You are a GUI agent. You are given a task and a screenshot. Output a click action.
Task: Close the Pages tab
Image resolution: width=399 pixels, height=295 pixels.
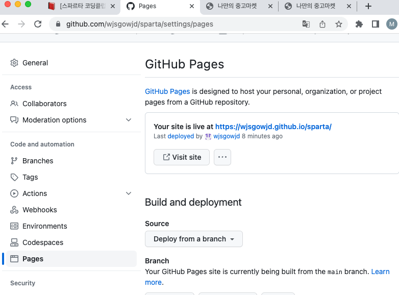click(x=192, y=6)
